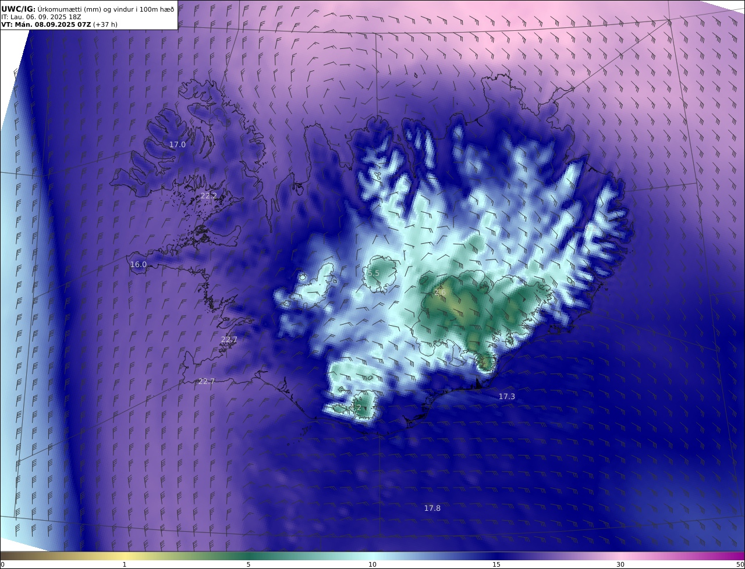This screenshot has height=569, width=745.
Task: Click the 15 tick label on the colorbar
Action: pos(496,564)
